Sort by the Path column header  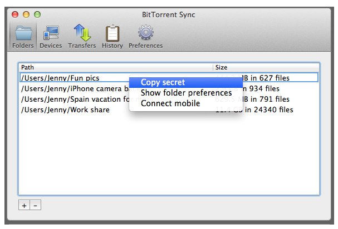(x=116, y=67)
